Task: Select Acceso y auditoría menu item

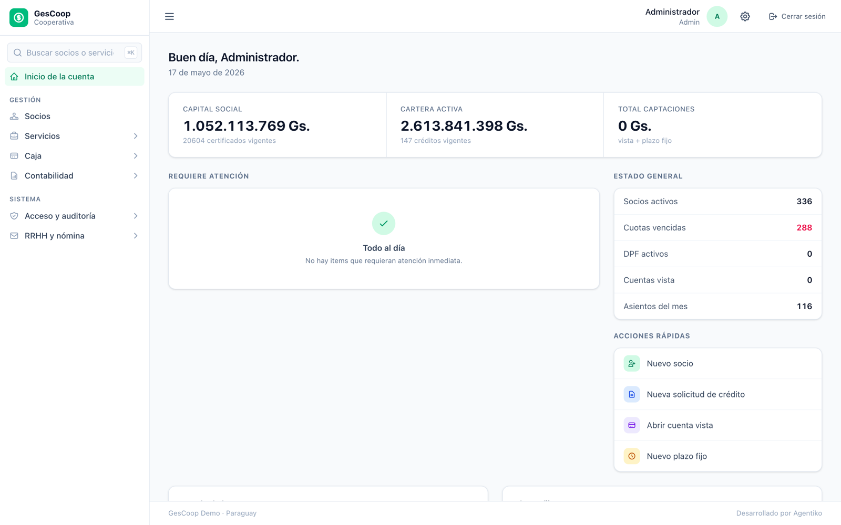Action: 75,216
